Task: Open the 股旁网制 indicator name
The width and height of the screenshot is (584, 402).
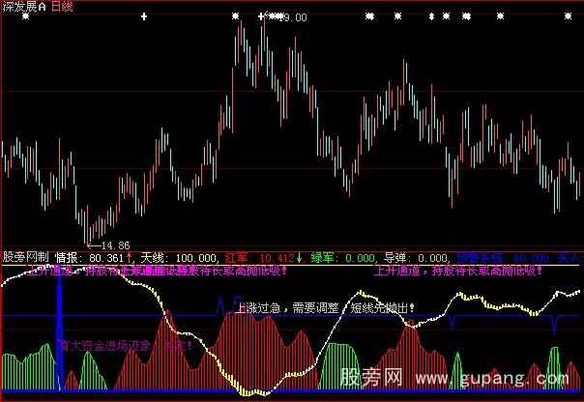Action: click(25, 259)
